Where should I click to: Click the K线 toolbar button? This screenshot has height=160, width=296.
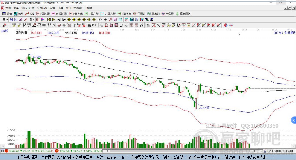tap(30, 14)
